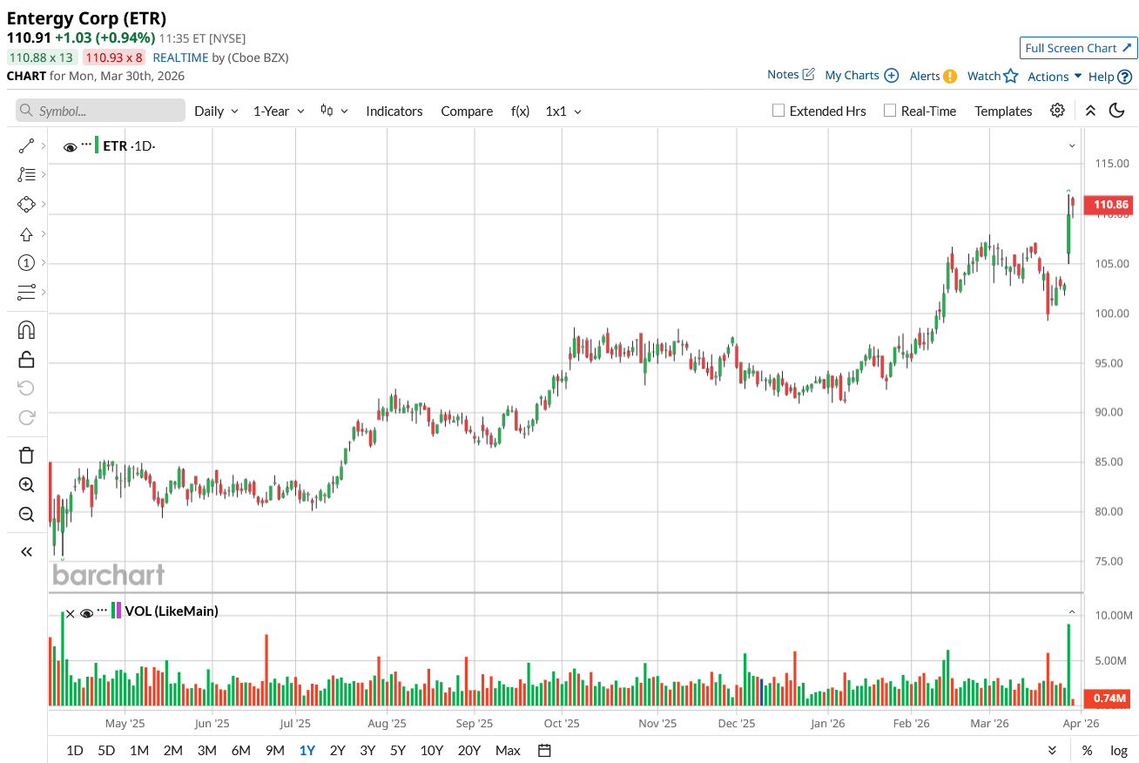Click the double up-chevron beside the gear
Viewport: 1139px width, 763px height.
[1090, 111]
